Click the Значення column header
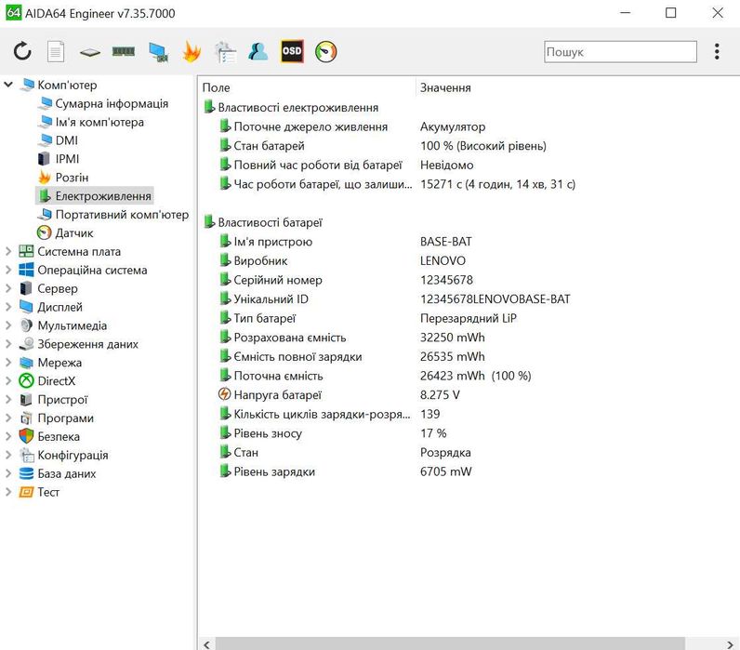This screenshot has height=650, width=740. pyautogui.click(x=445, y=87)
